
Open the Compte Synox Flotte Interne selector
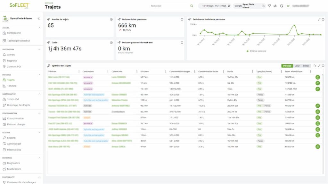pyautogui.click(x=249, y=6)
